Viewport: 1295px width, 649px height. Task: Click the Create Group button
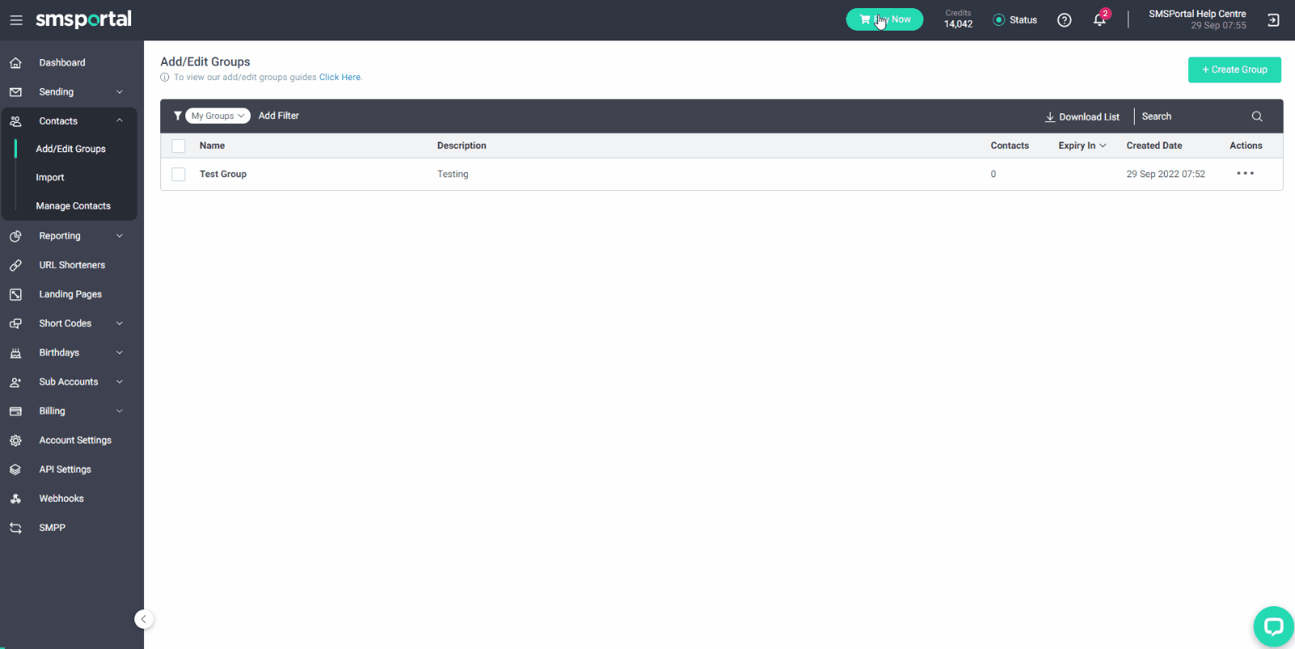pos(1234,70)
